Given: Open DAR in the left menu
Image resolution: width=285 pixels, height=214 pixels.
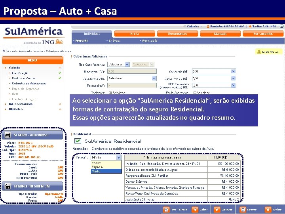Looking at the screenshot, I should 15,94.
